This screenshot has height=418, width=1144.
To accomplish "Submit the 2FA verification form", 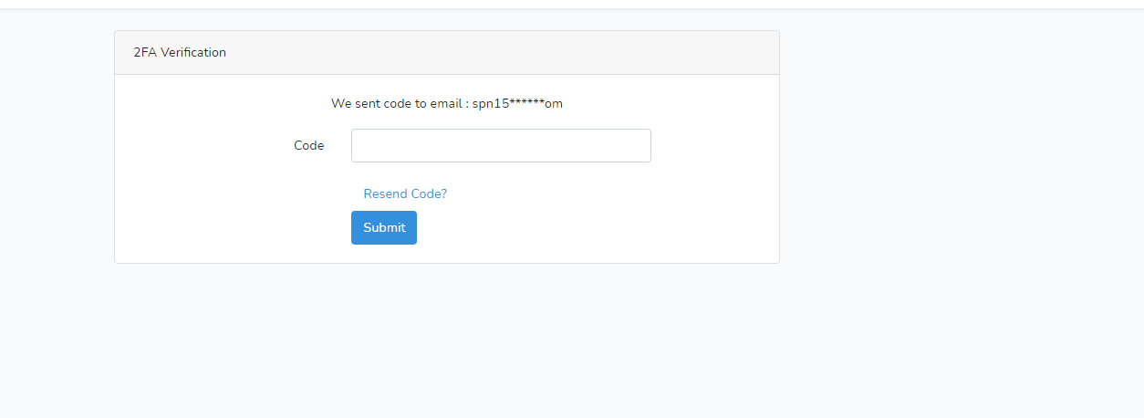I will pos(384,227).
